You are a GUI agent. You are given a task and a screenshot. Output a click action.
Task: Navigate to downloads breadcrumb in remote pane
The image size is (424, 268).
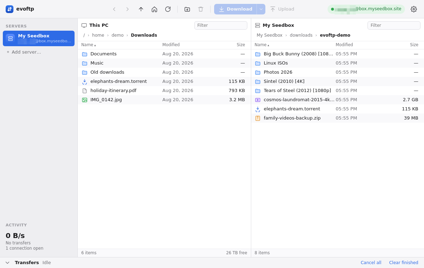coord(301,35)
